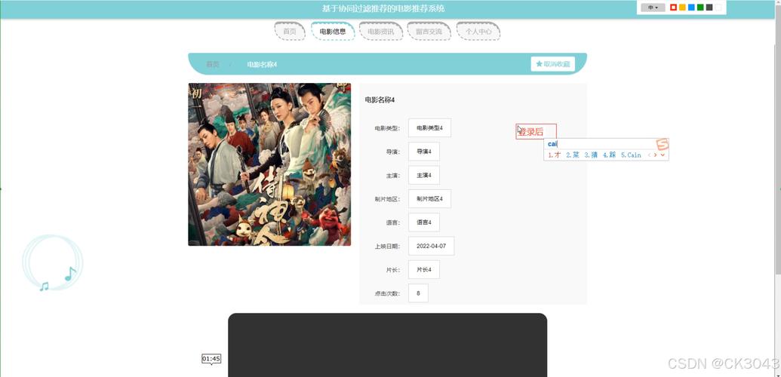The image size is (781, 377).
Task: Select the dark gray color swatch
Action: [709, 8]
